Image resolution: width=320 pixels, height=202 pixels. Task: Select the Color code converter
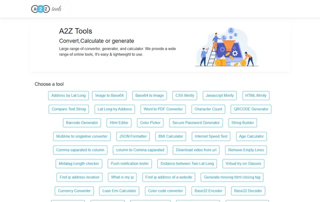click(165, 191)
